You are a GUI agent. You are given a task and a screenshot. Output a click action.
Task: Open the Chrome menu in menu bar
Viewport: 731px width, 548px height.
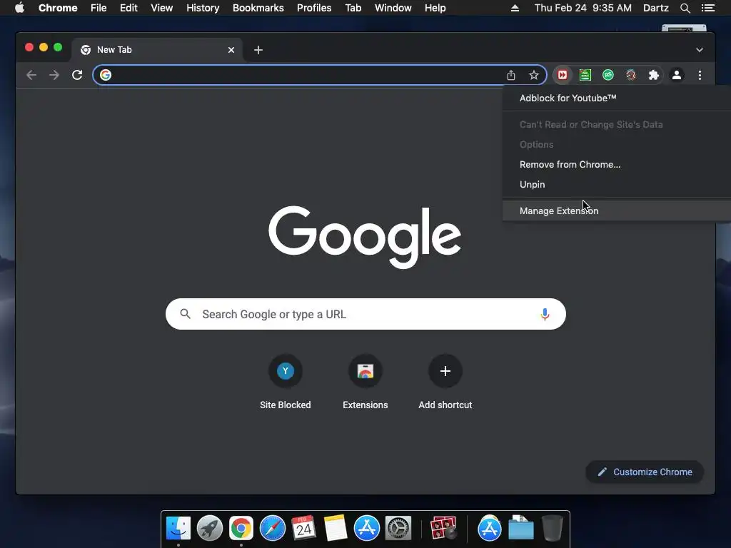(x=58, y=8)
